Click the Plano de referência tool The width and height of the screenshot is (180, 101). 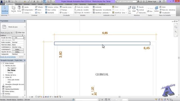[168, 10]
